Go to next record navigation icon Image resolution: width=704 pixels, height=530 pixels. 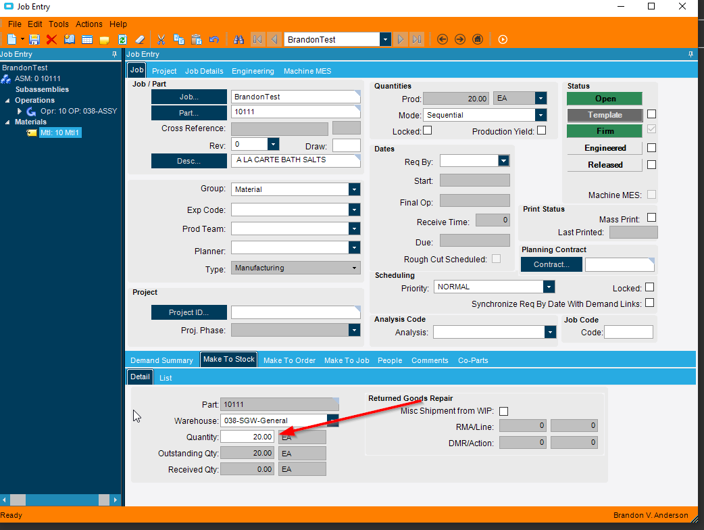(401, 39)
